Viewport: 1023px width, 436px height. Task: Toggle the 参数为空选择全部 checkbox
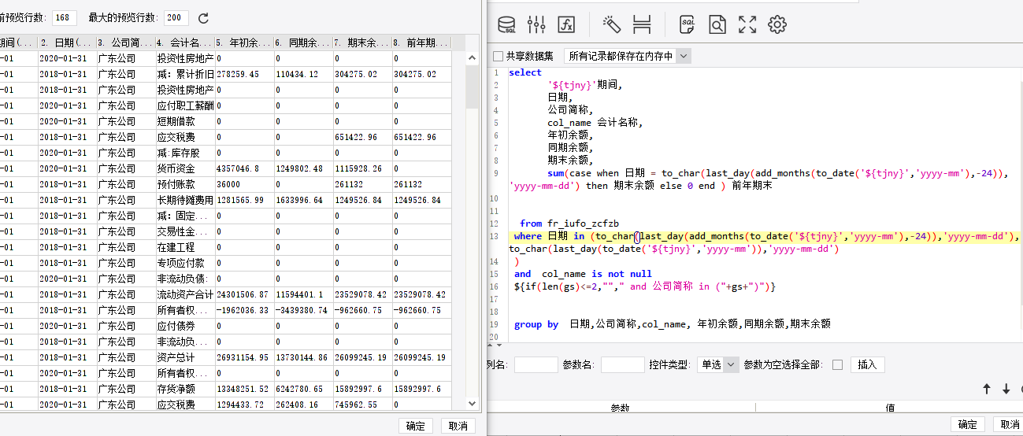[x=837, y=364]
